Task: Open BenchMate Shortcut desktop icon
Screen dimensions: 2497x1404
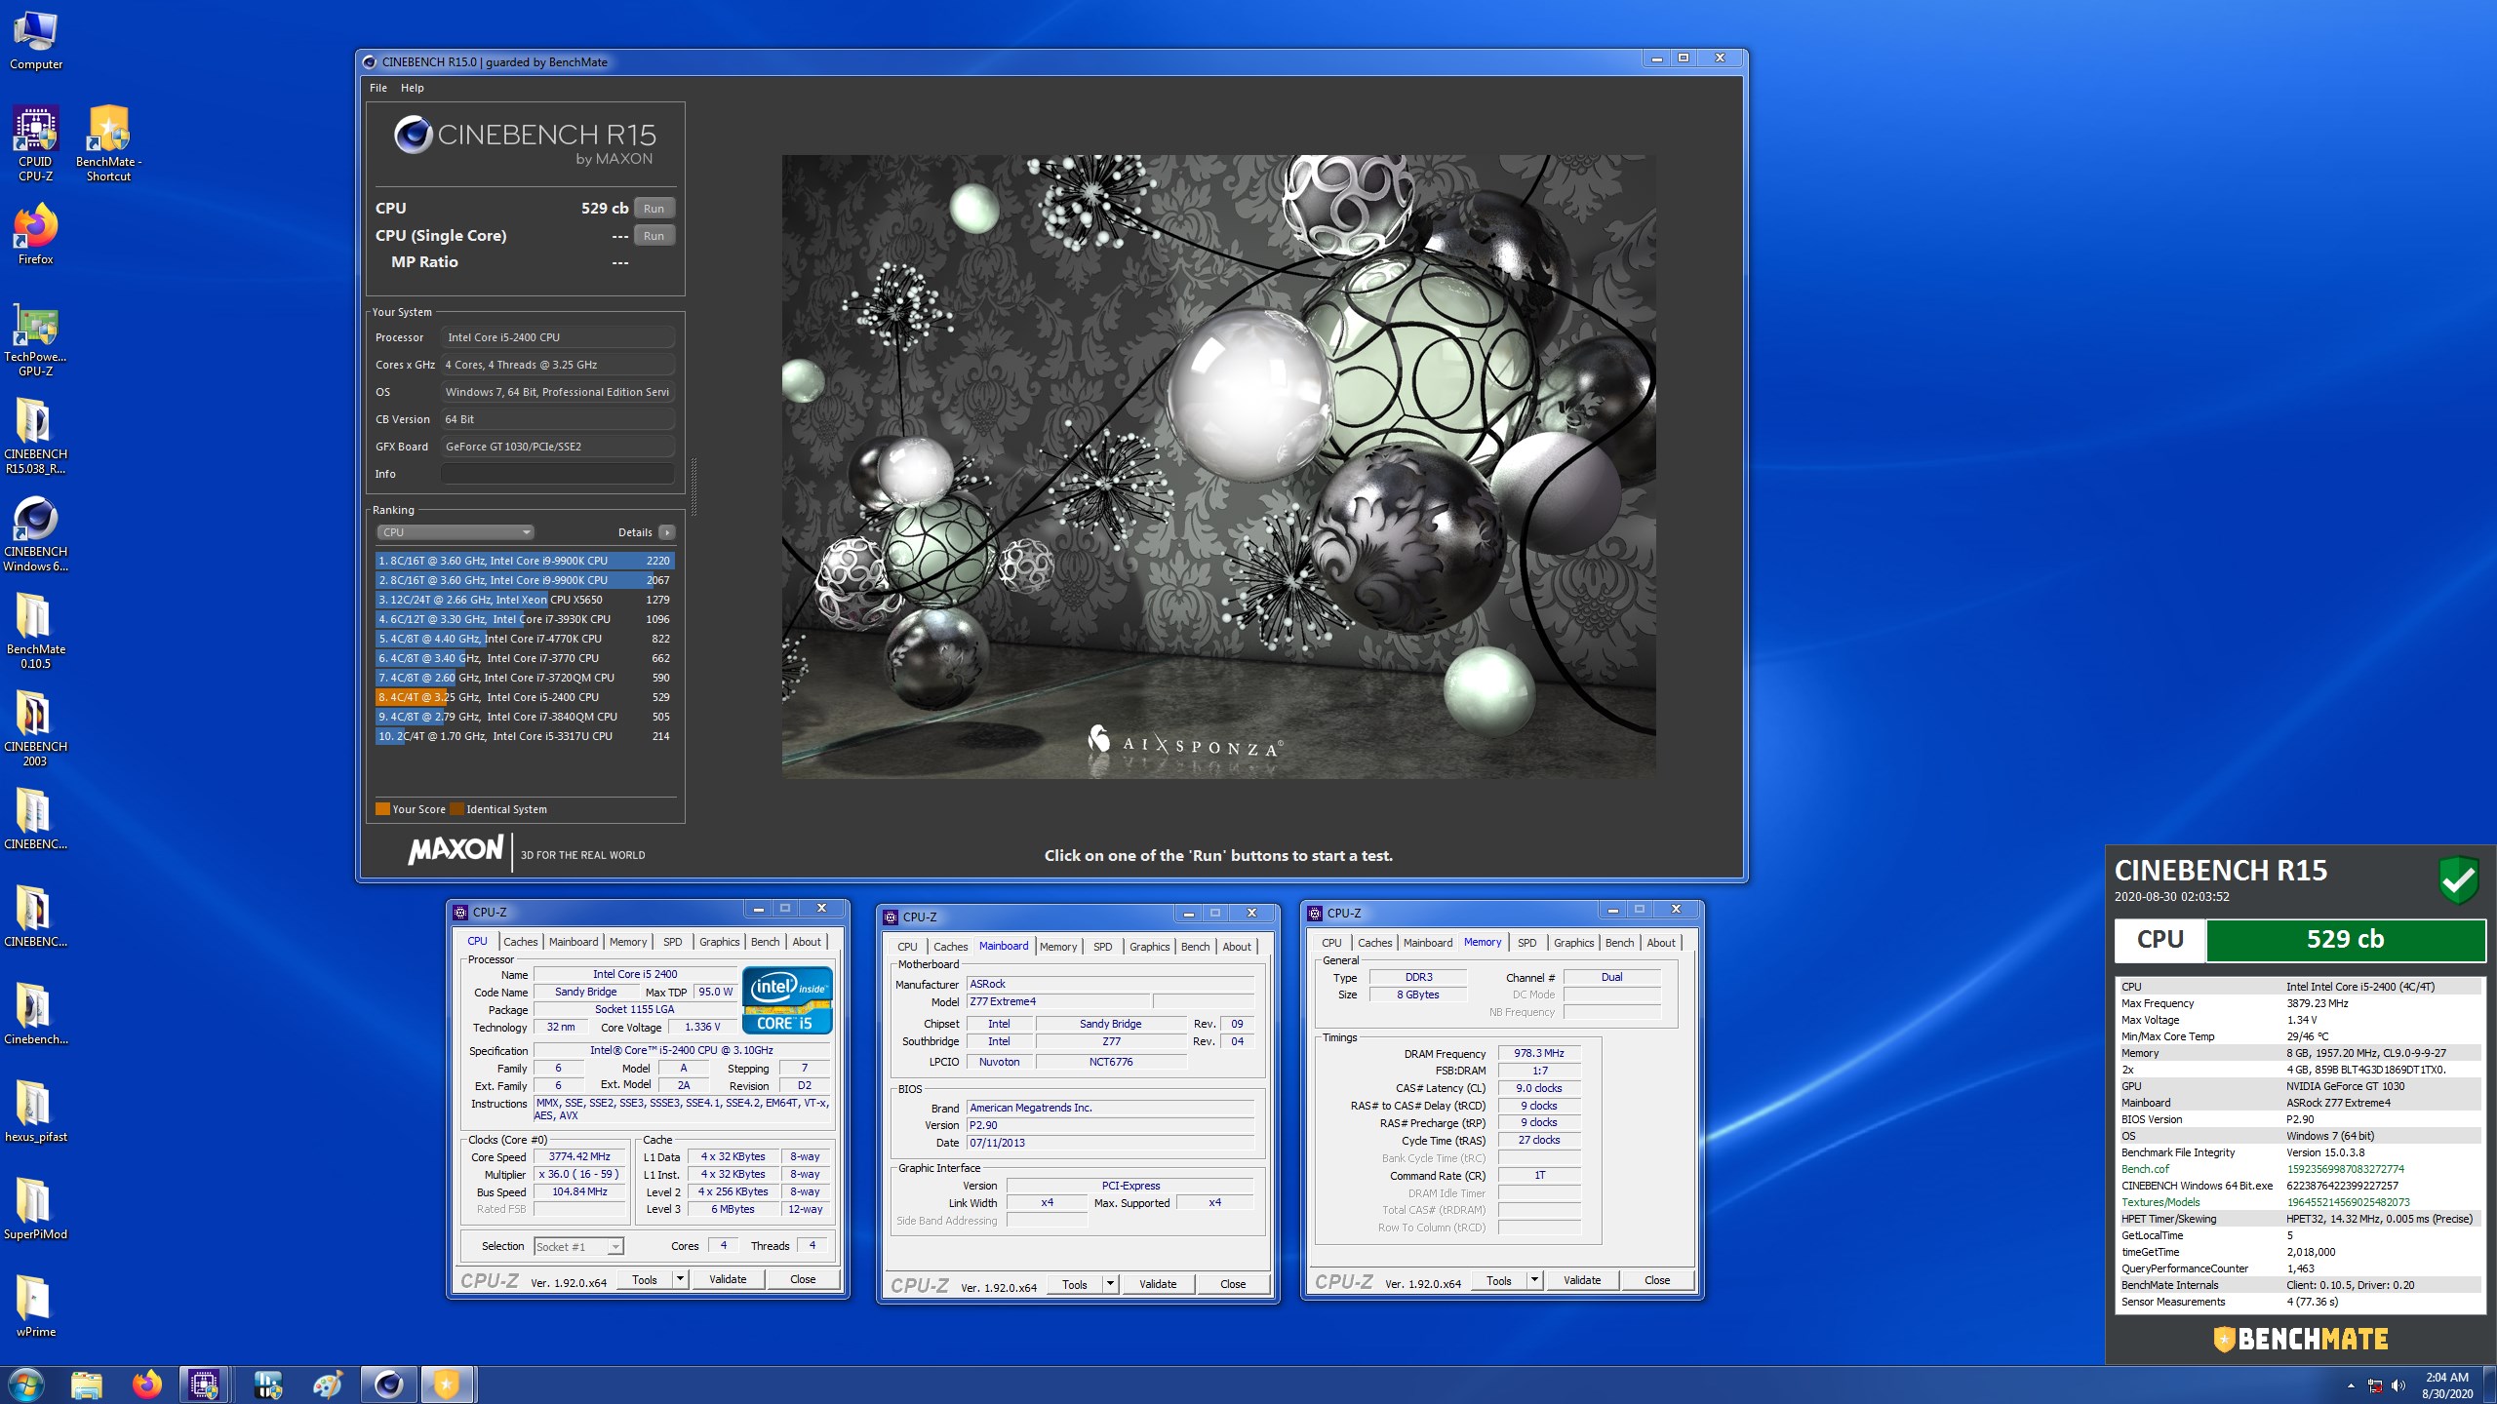Action: click(108, 143)
